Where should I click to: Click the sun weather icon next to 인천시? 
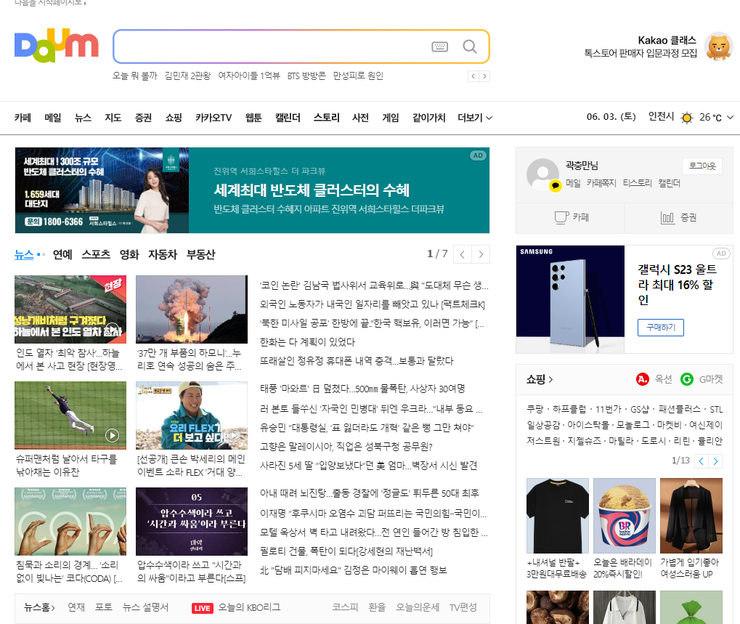point(686,117)
